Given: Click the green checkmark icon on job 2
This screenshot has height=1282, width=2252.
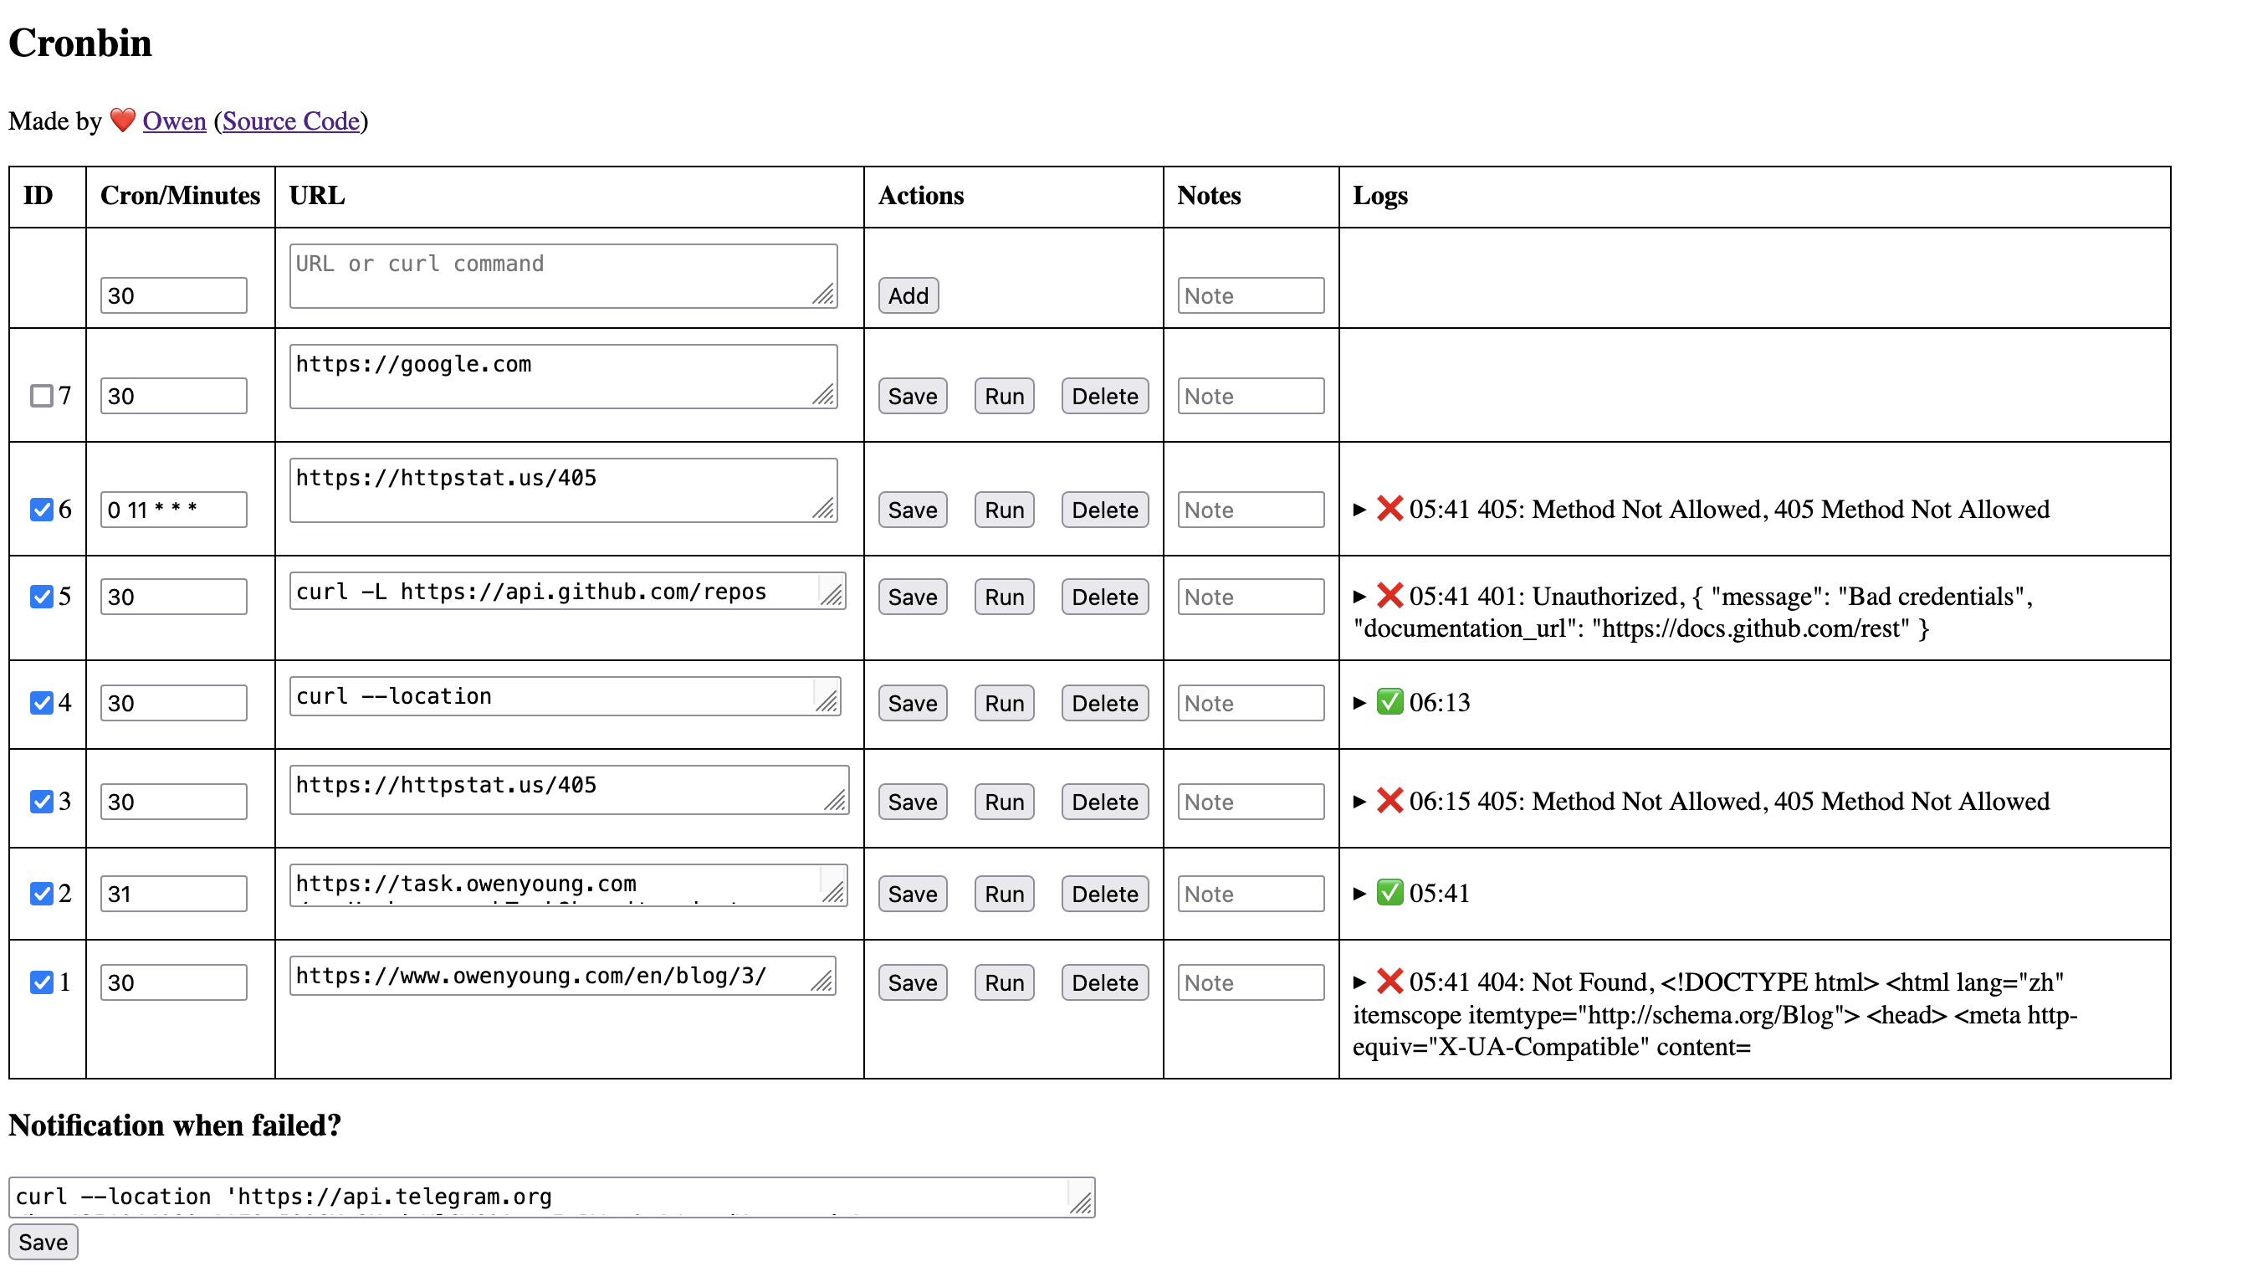Looking at the screenshot, I should (1390, 893).
